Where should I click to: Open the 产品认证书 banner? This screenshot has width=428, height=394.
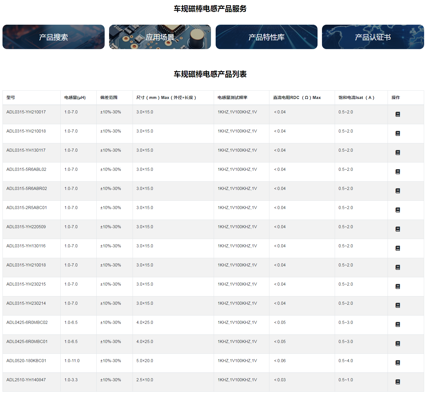[x=373, y=37]
